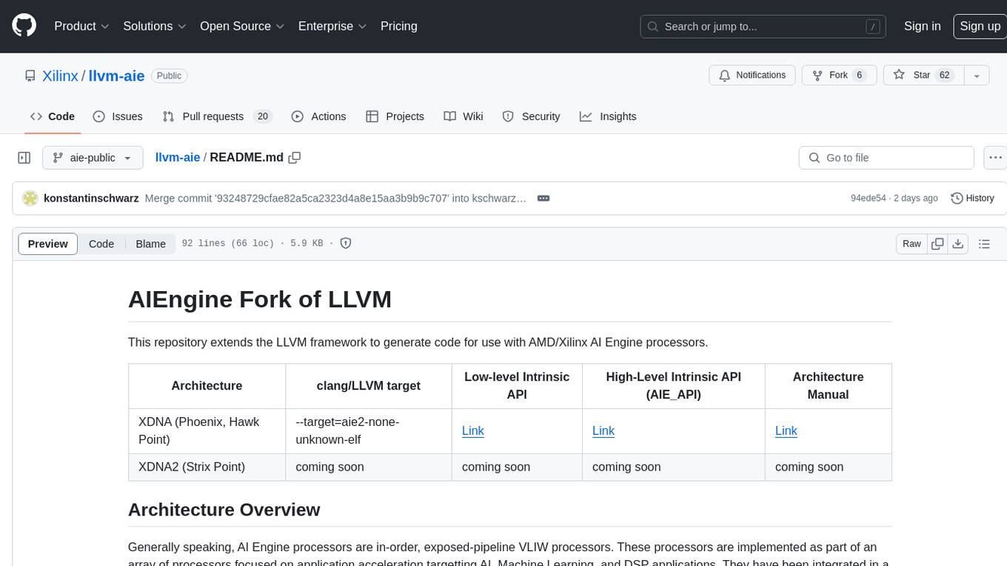Click the star count 62
The width and height of the screenshot is (1007, 566).
click(944, 76)
